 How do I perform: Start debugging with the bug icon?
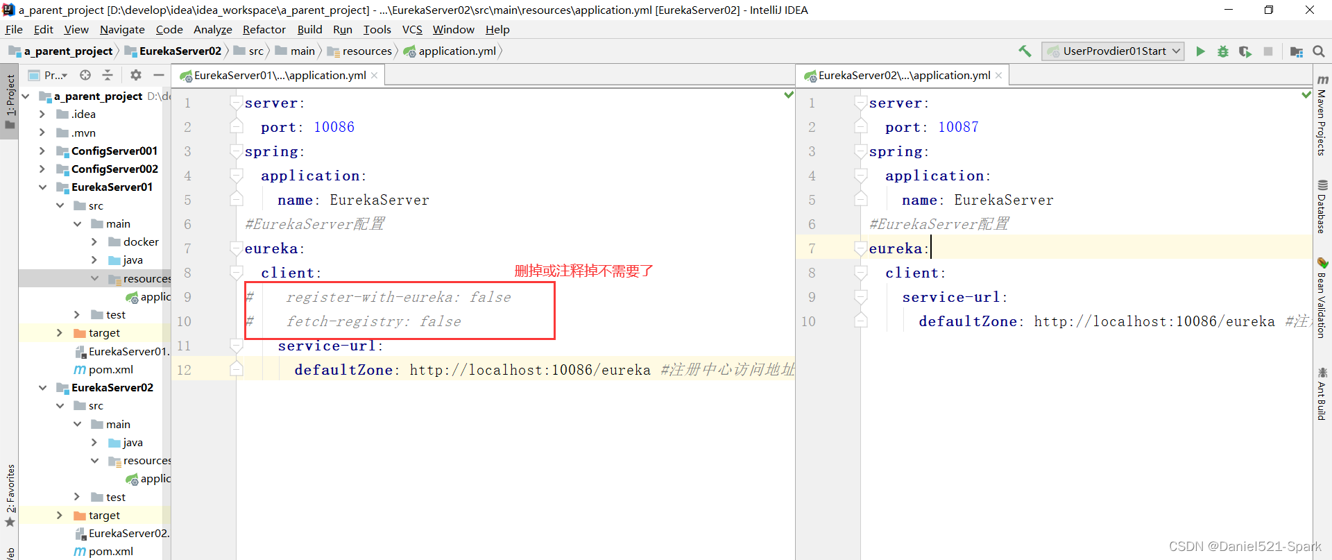1223,51
